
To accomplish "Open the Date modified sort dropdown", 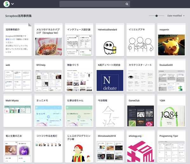I will pyautogui.click(x=176, y=16).
